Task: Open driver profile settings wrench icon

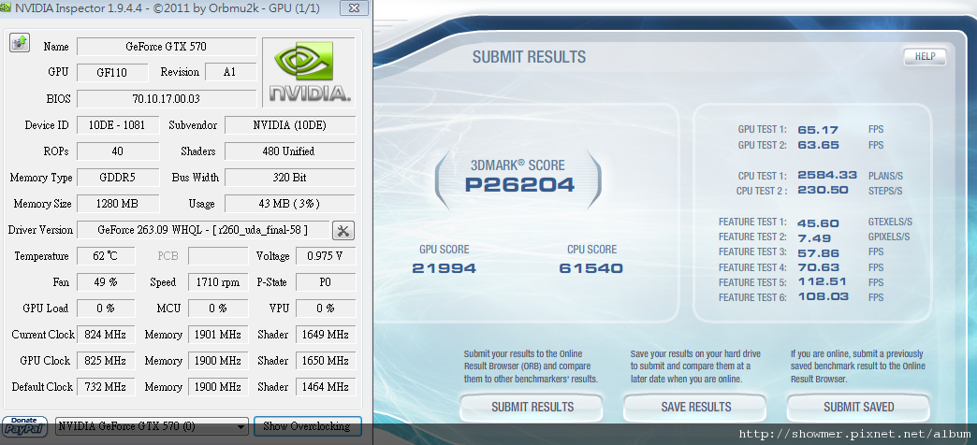Action: (343, 230)
